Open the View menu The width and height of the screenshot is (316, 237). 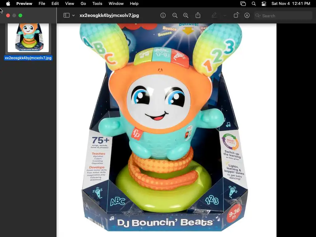[69, 3]
